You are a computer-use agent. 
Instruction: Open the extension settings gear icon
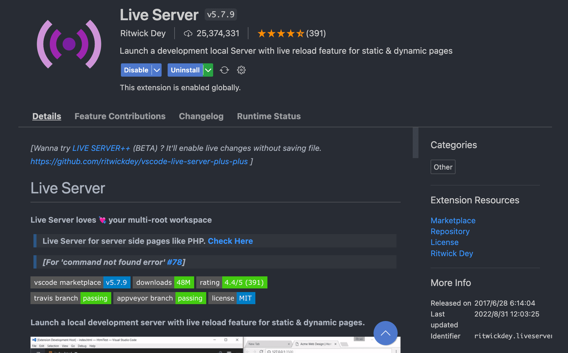(241, 70)
